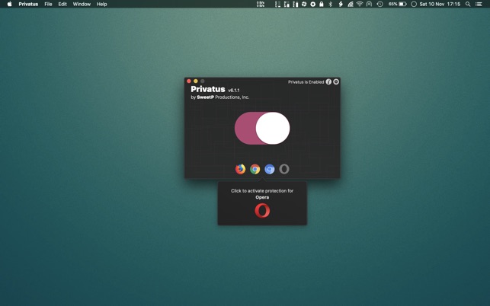Screen dimensions: 490x306
Task: Click the Firefox browser icon
Action: tap(240, 169)
